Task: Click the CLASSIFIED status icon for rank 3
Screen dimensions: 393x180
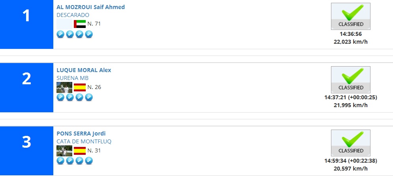Action: [x=351, y=143]
